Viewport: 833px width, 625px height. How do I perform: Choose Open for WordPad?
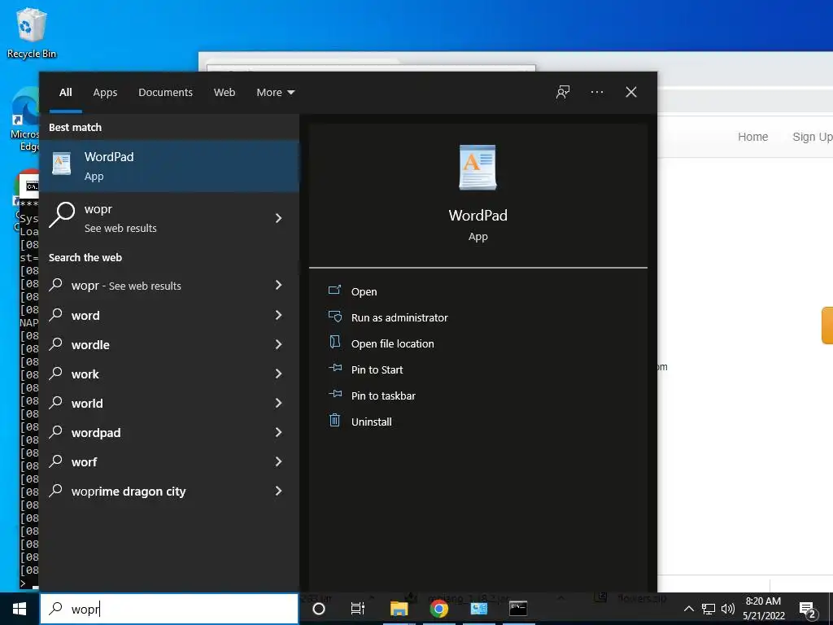[364, 291]
